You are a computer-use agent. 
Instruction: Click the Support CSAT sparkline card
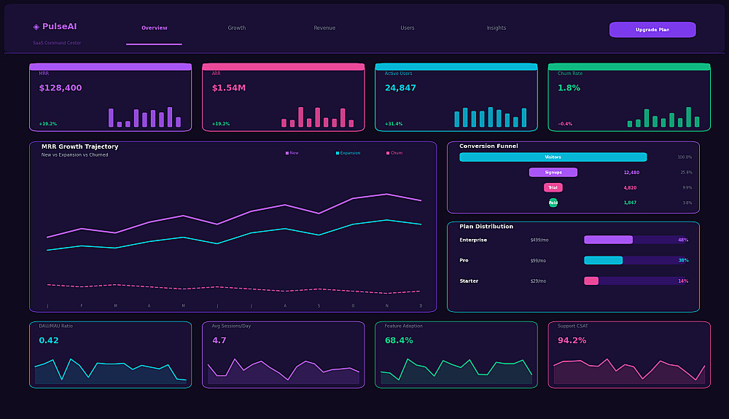(x=629, y=354)
